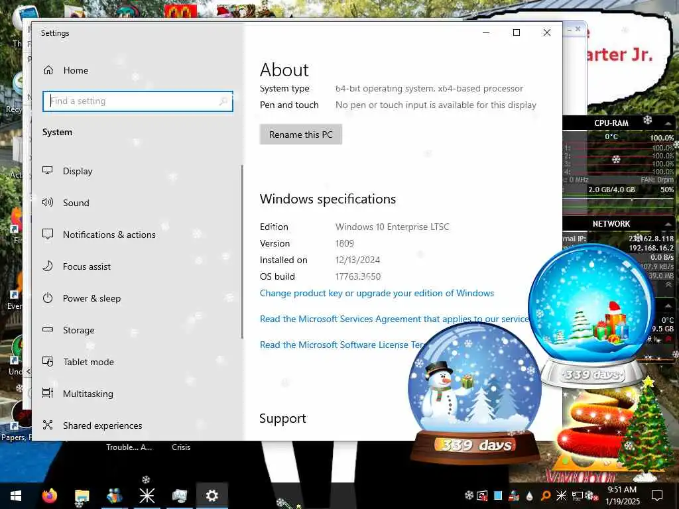The image size is (679, 509).
Task: Click the gift-box snow globe gadget
Action: click(592, 316)
